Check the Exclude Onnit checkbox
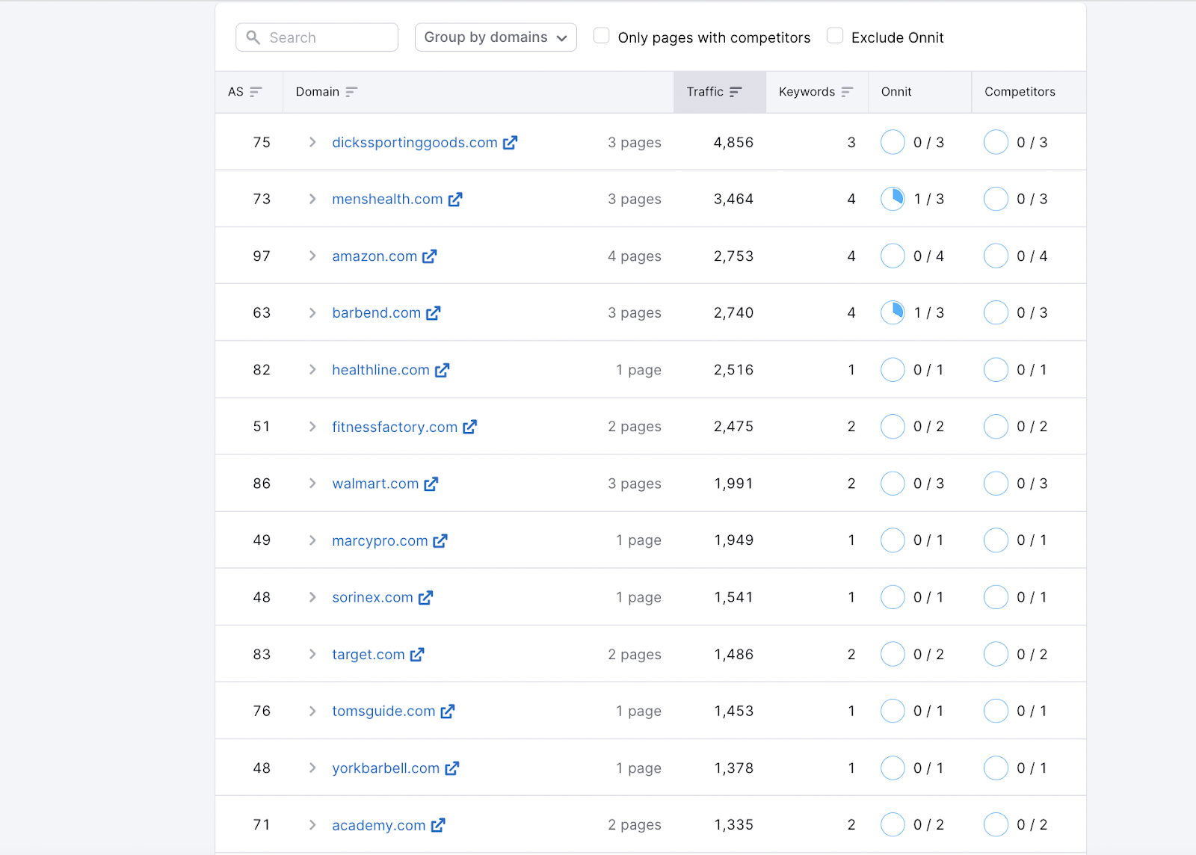1196x855 pixels. pyautogui.click(x=835, y=36)
